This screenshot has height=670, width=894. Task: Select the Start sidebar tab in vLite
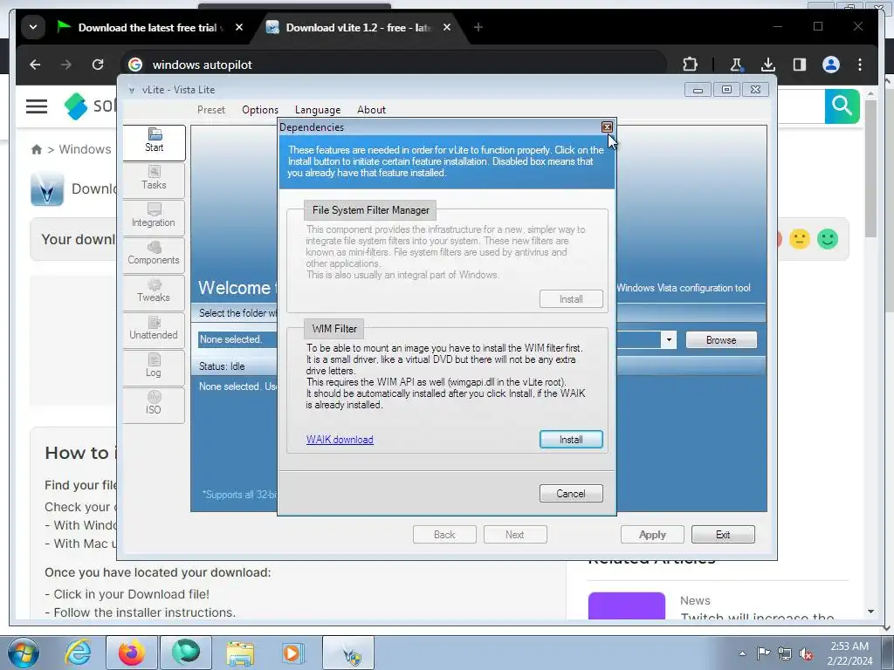(x=154, y=142)
